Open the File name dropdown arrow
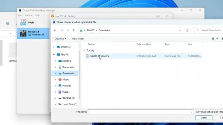The width and height of the screenshot is (223, 125). [x=191, y=112]
